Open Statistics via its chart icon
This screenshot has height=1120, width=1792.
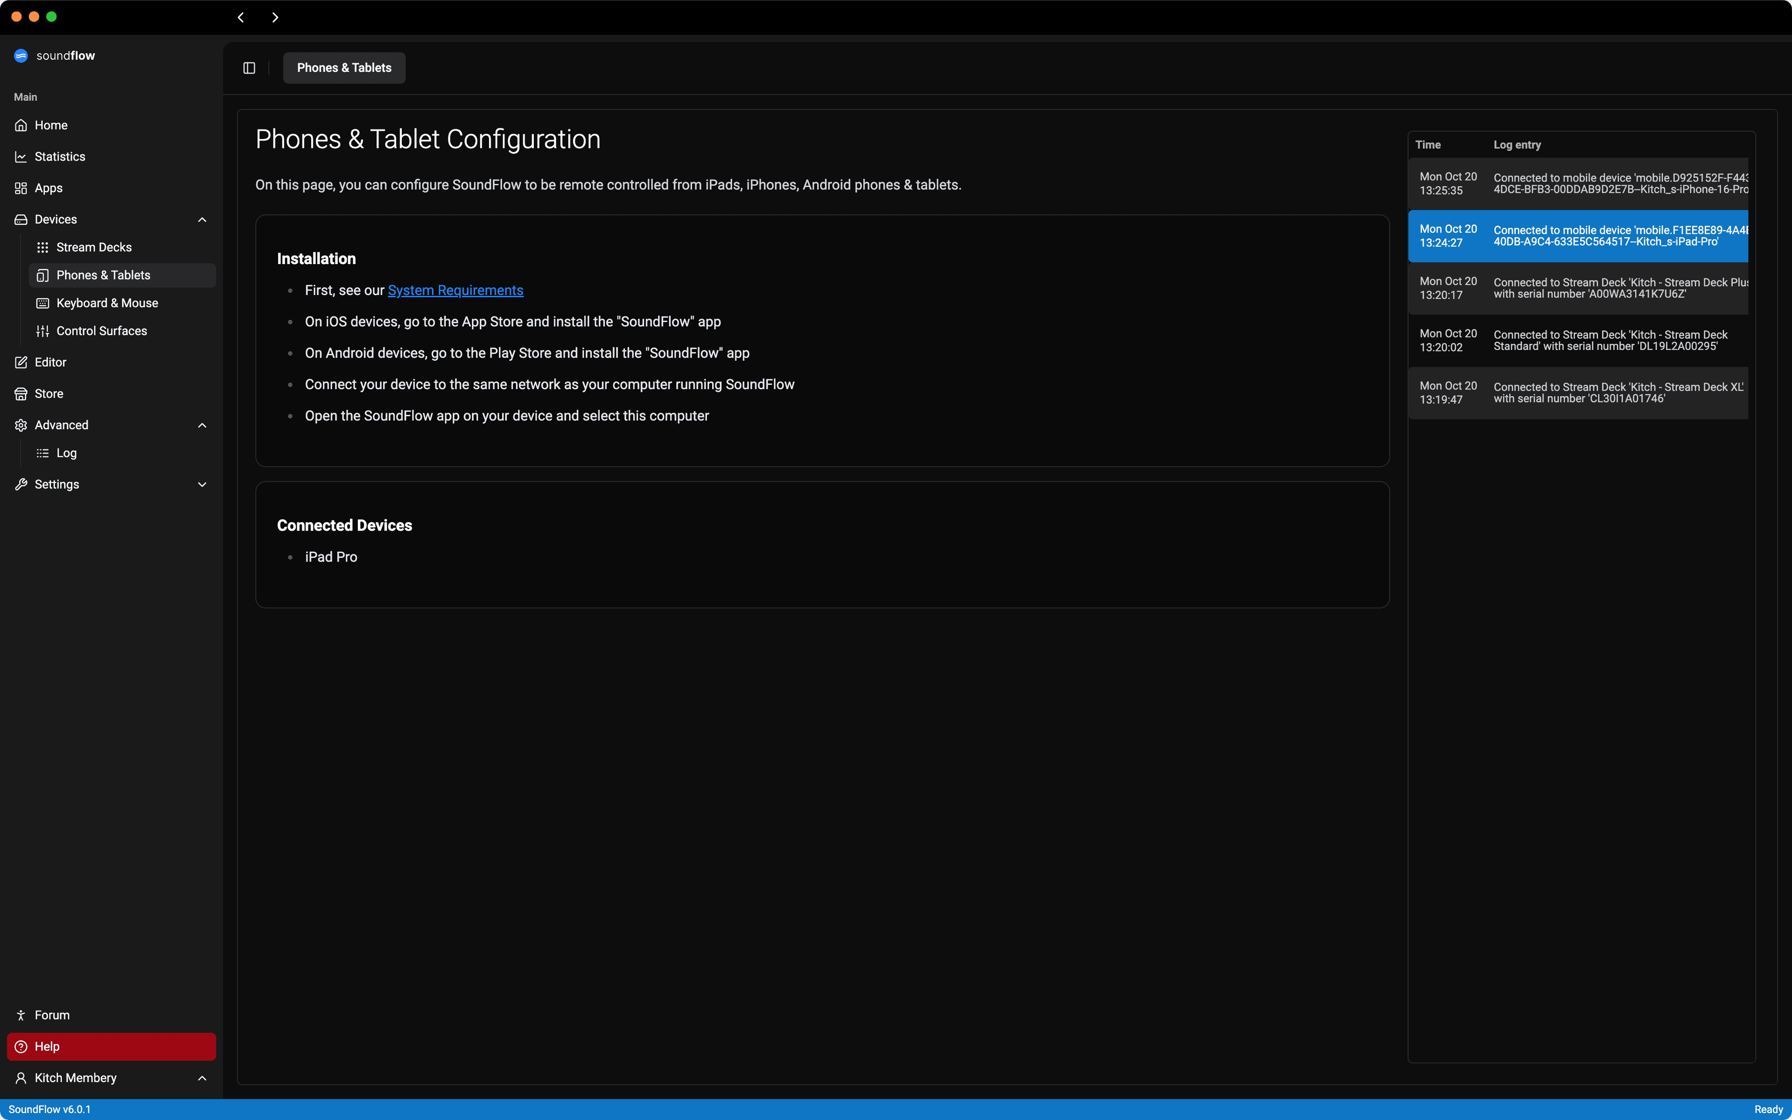[21, 157]
